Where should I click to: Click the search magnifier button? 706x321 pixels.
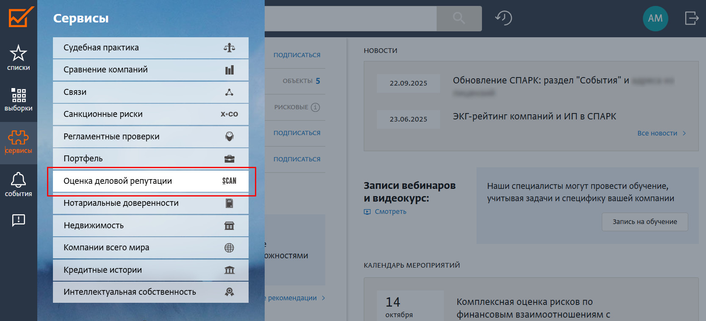[x=459, y=18]
